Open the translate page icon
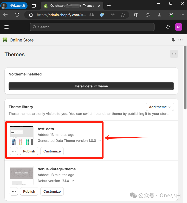 coord(92,15)
